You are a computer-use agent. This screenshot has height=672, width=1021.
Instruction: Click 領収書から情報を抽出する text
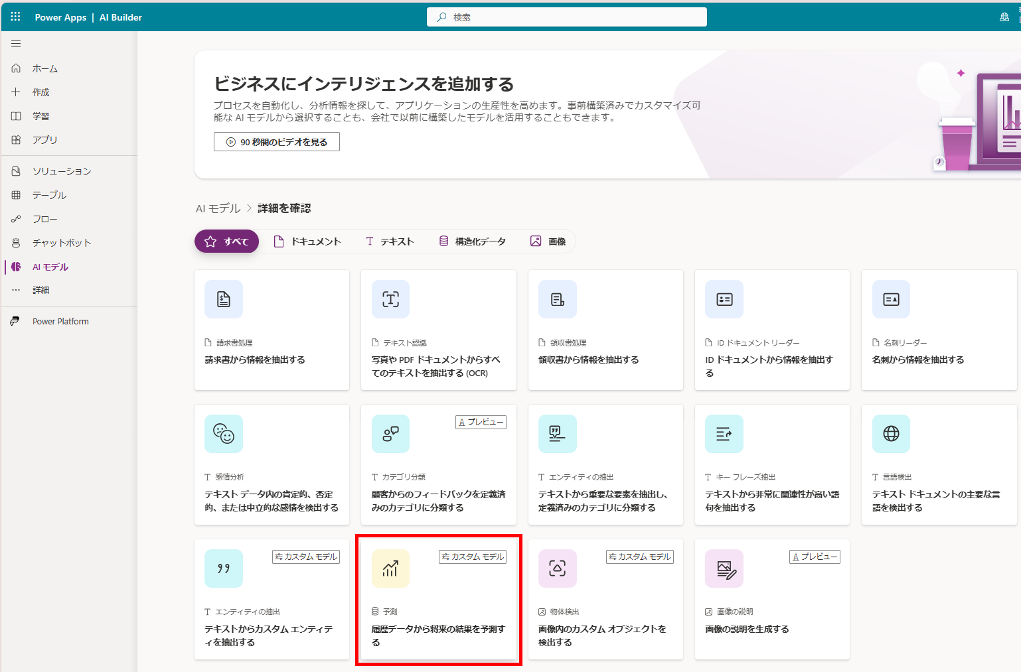(589, 360)
